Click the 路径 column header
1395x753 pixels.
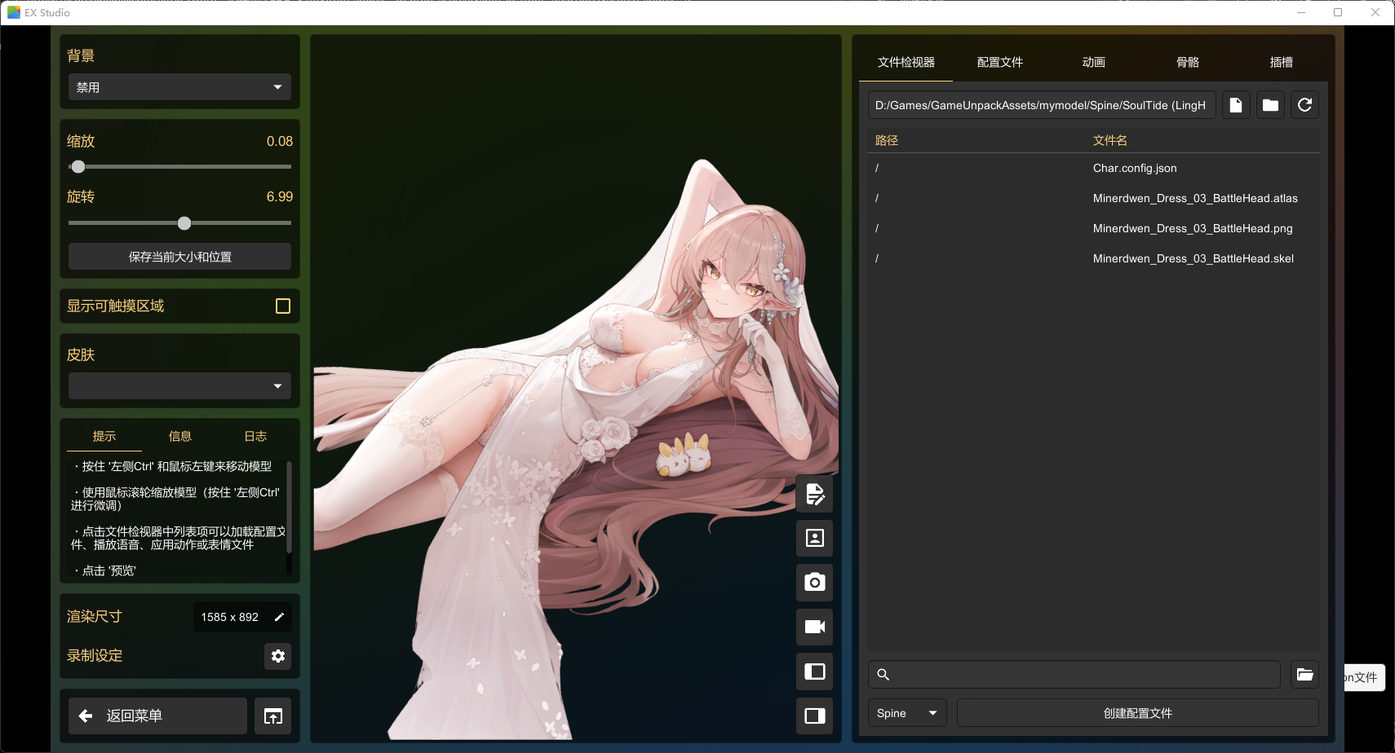click(887, 141)
